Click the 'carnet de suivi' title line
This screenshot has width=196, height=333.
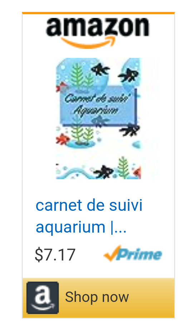tap(89, 205)
